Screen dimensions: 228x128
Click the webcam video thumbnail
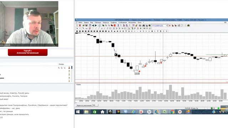[x=29, y=24]
